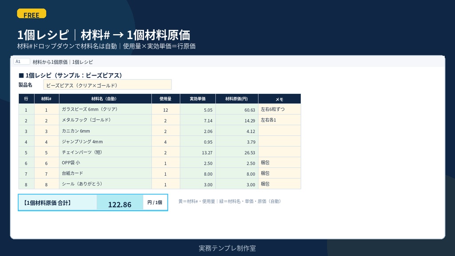Viewport: 455px width, 256px height.
Task: Click usage quantity 12 for glass beads
Action: coord(165,109)
